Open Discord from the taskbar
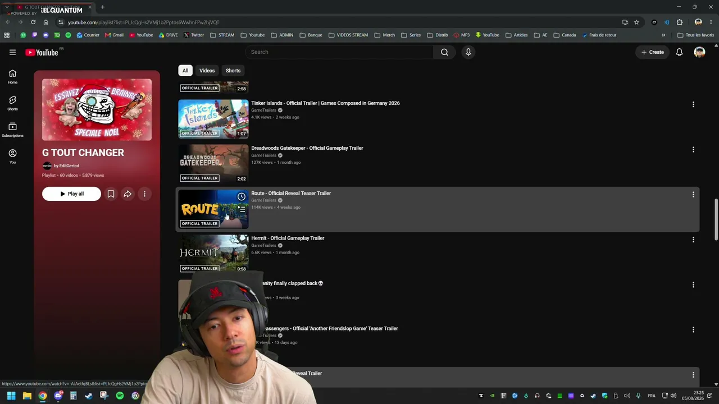 click(58, 396)
